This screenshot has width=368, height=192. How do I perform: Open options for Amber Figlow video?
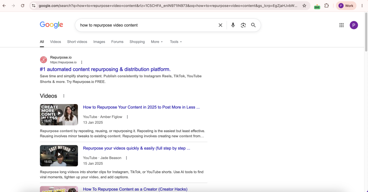128,117
